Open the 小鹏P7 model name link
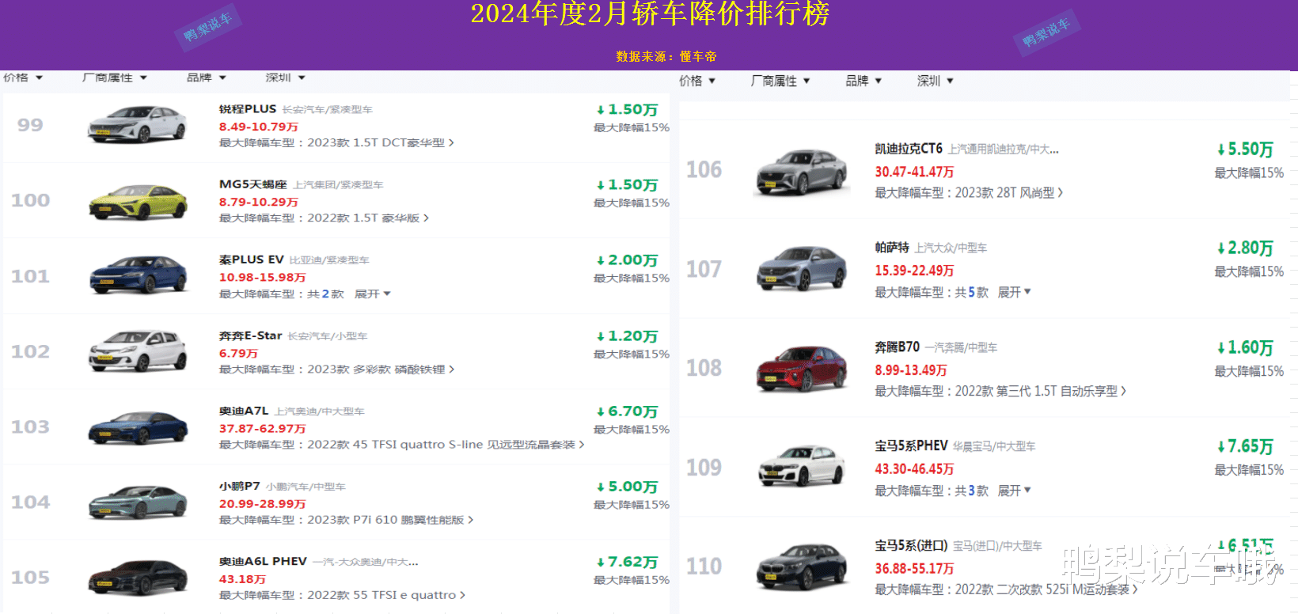The height and width of the screenshot is (614, 1298). click(x=240, y=486)
